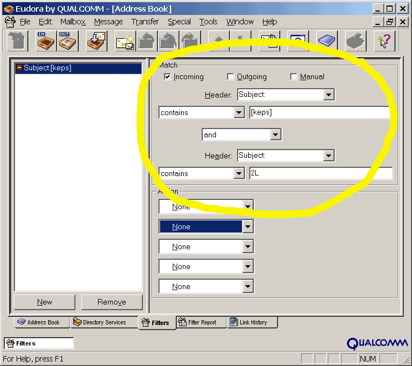
Task: Switch to the Directory Services tab
Action: [103, 322]
